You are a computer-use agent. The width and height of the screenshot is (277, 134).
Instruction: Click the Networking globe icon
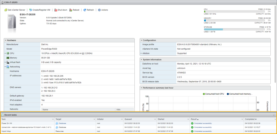point(8,67)
